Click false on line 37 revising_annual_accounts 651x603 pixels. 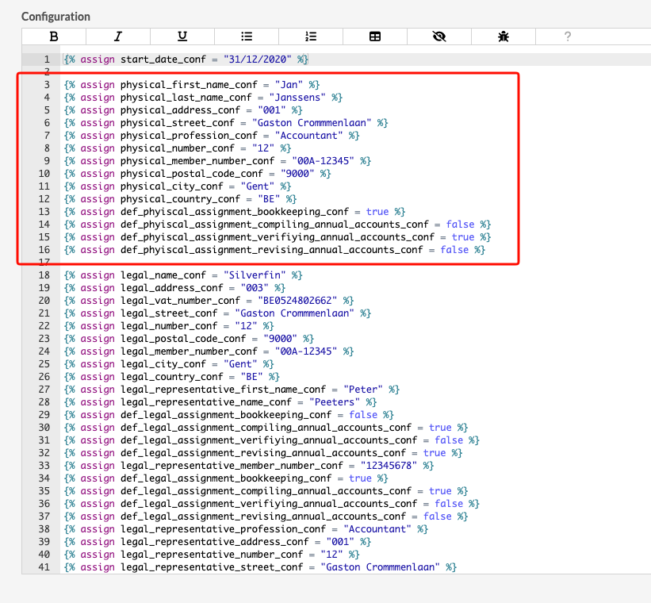click(437, 517)
